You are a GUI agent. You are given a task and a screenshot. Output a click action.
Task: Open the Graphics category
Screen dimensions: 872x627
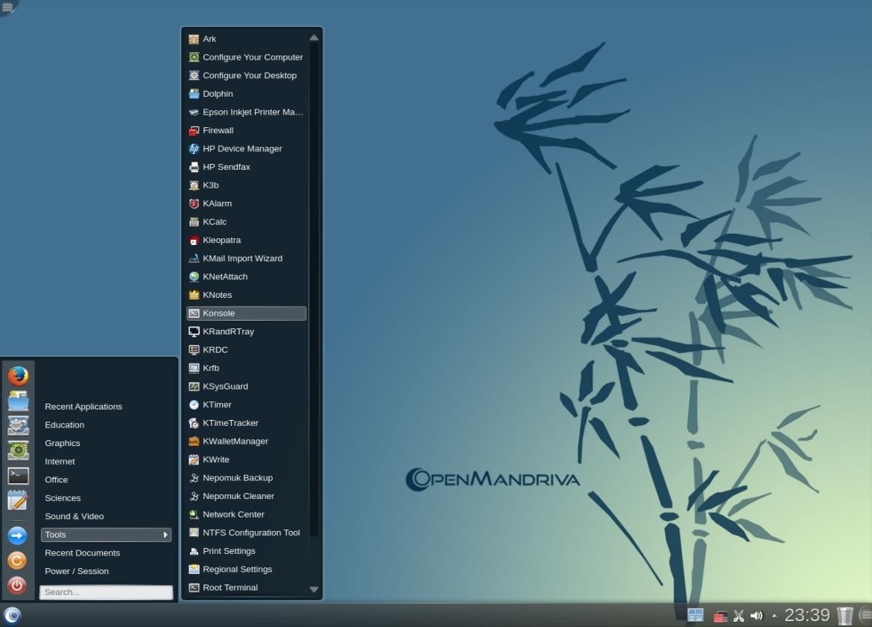(x=63, y=443)
